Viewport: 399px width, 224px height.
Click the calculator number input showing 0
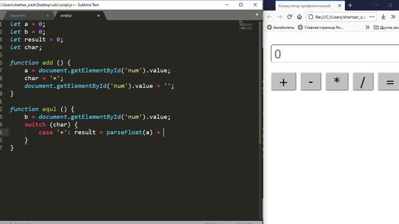[335, 54]
